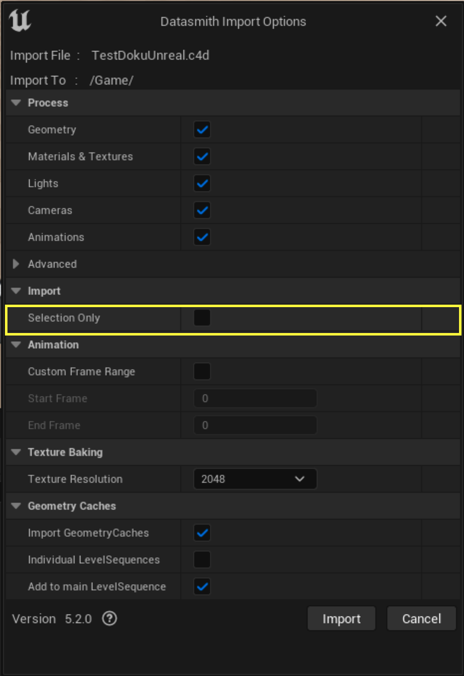Click the Cancel button
The height and width of the screenshot is (676, 464).
click(x=421, y=618)
